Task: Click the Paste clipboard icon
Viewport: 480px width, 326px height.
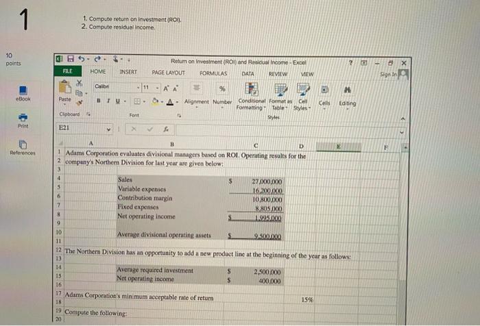Action: click(64, 87)
